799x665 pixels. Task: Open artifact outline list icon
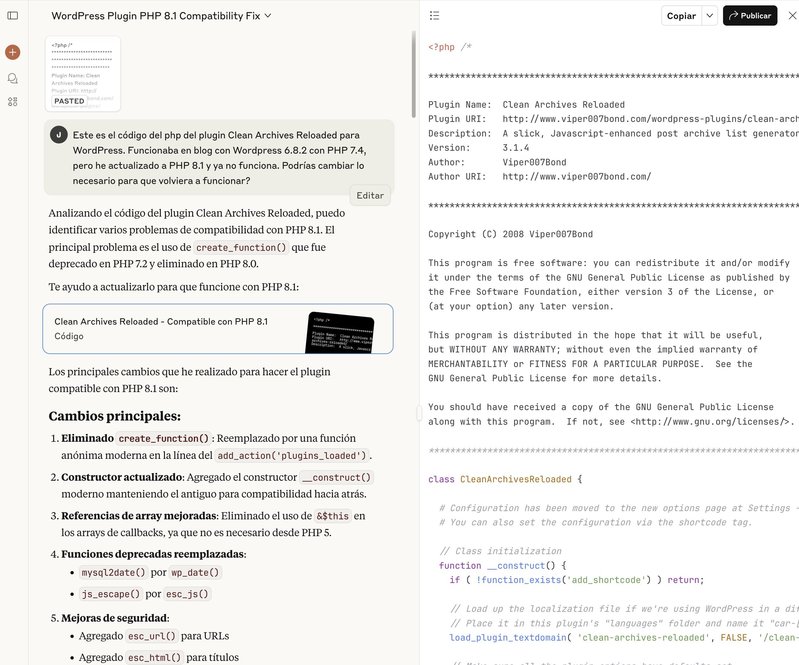434,16
